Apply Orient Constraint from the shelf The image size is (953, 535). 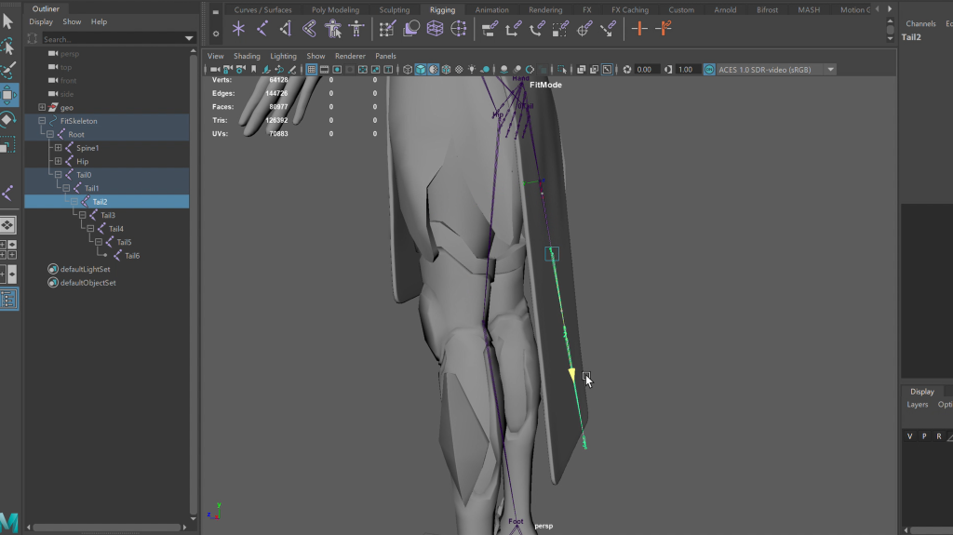coord(537,29)
